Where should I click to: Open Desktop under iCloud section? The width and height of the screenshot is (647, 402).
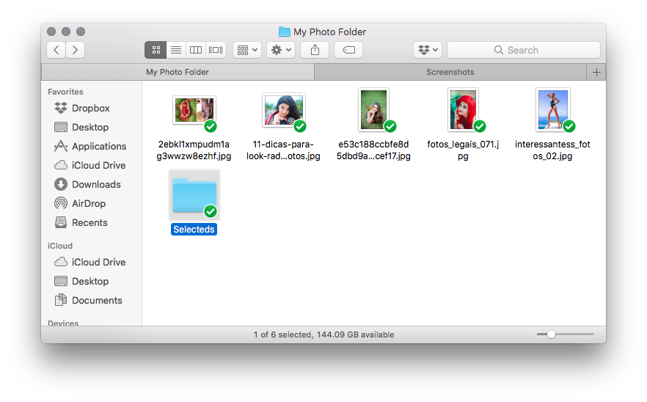(81, 281)
